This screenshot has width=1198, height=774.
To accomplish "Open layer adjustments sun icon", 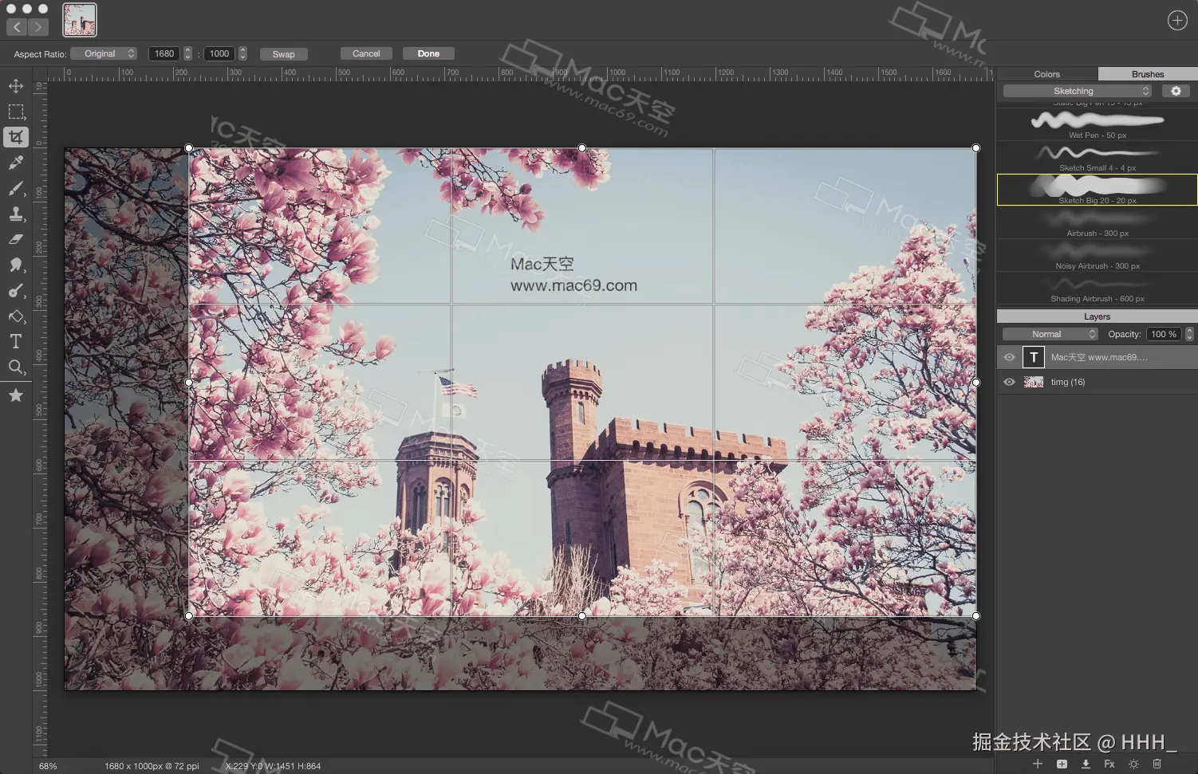I will point(1133,764).
